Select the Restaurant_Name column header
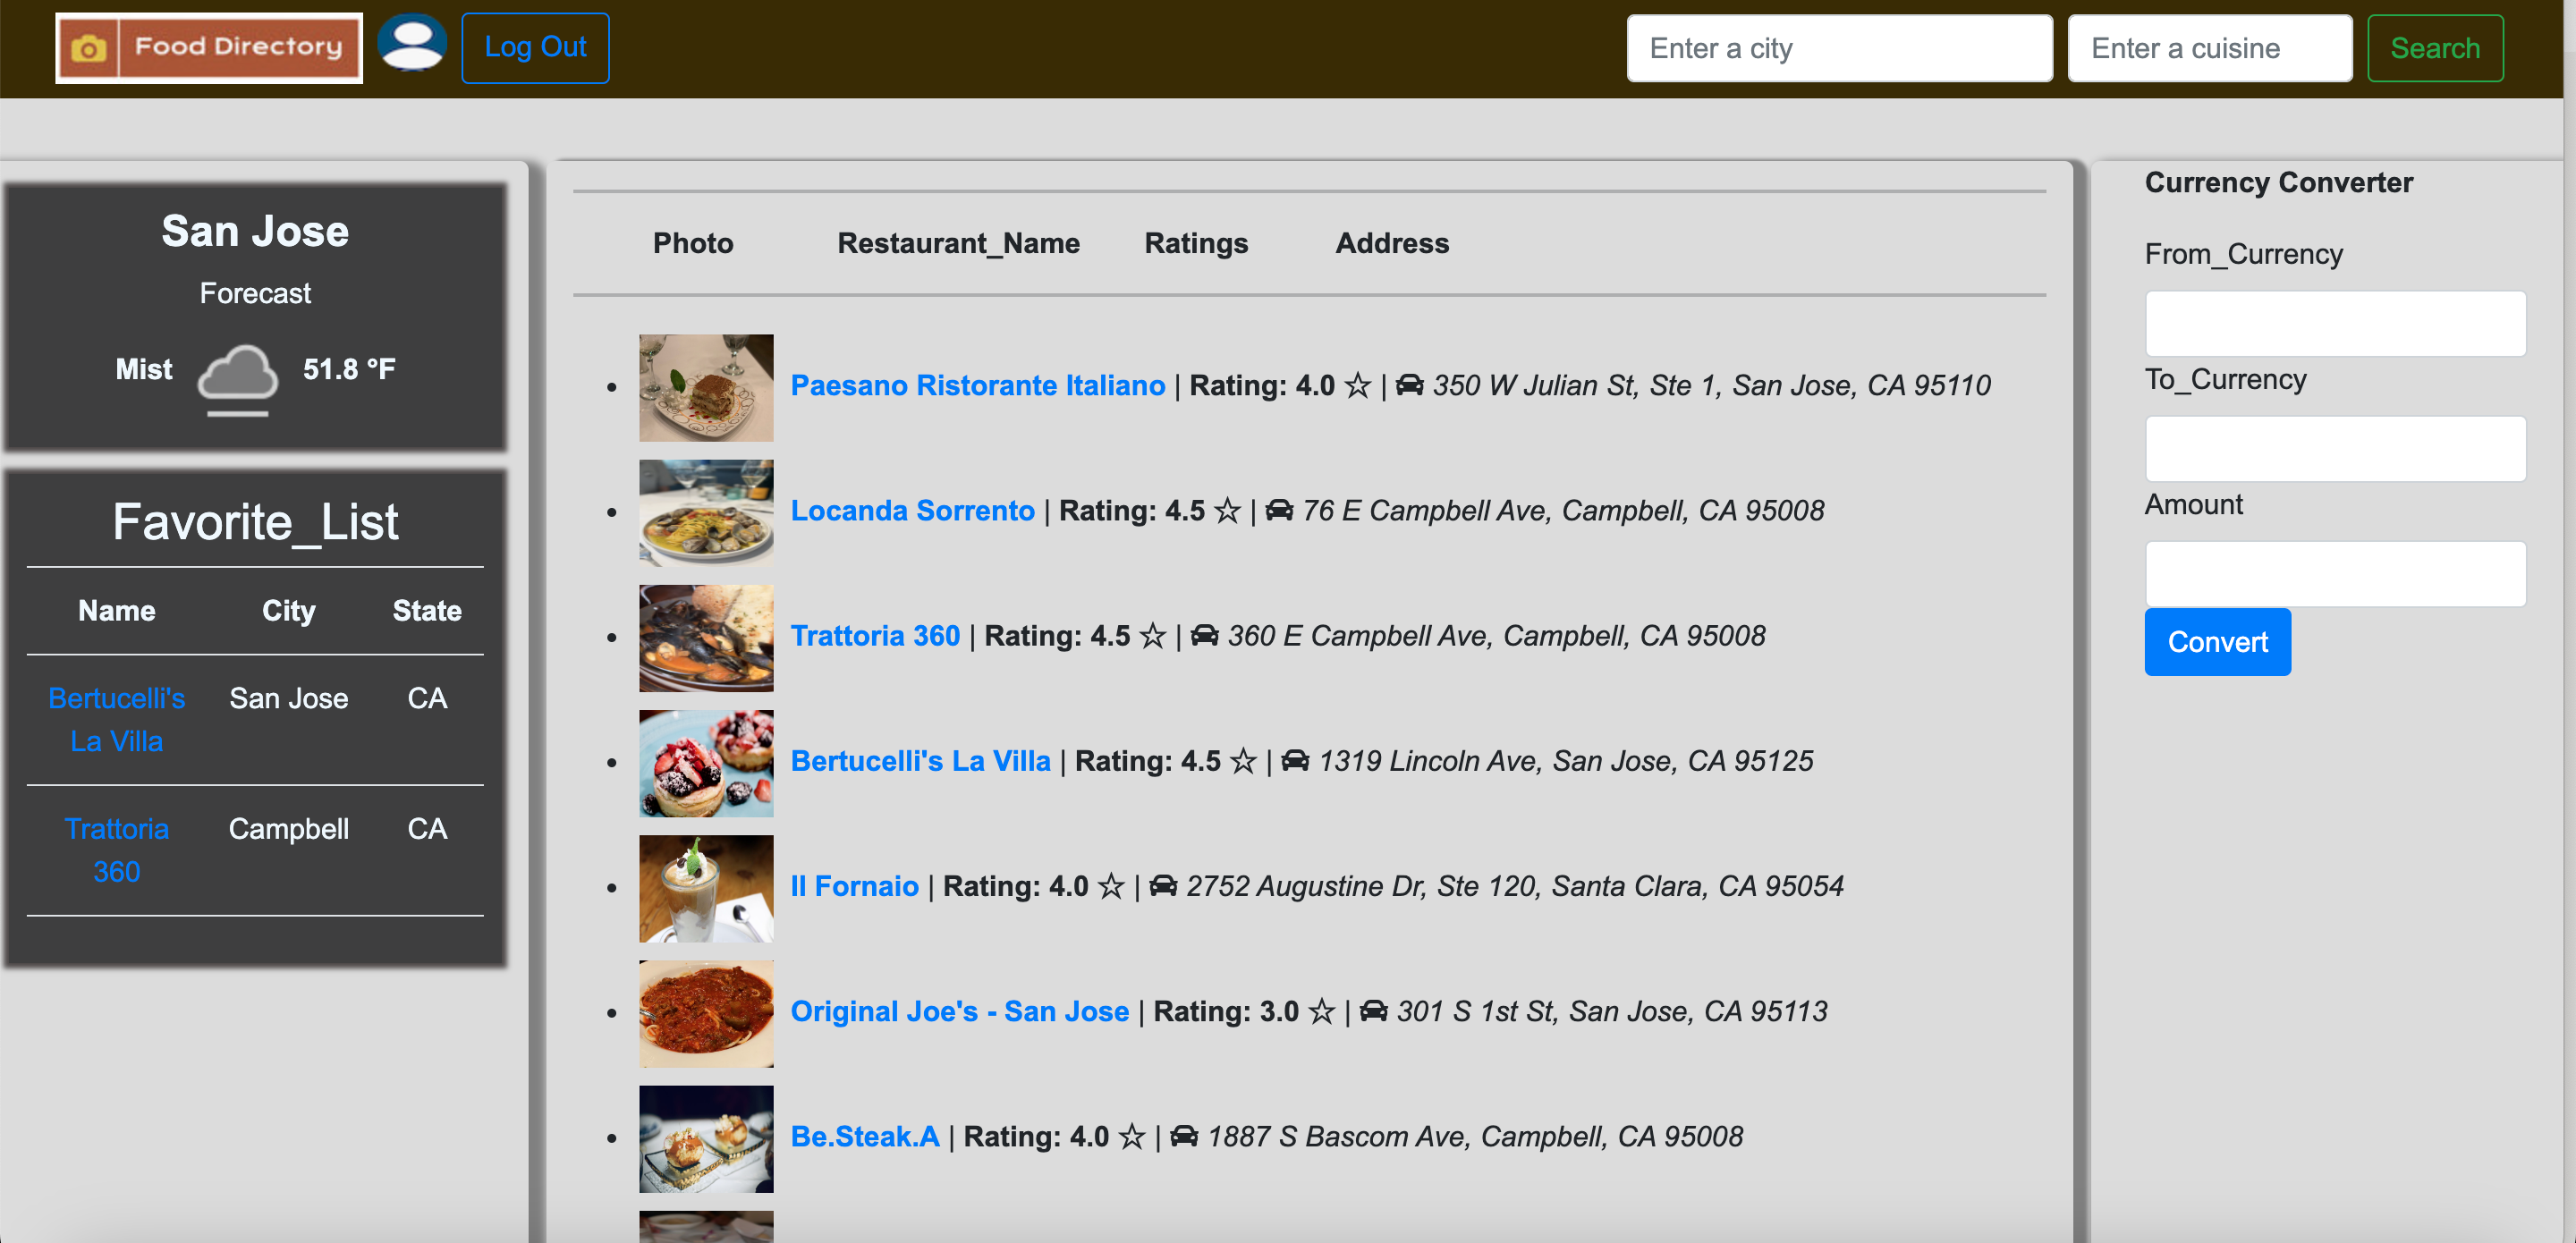Screen dimensions: 2576x1243 957,243
